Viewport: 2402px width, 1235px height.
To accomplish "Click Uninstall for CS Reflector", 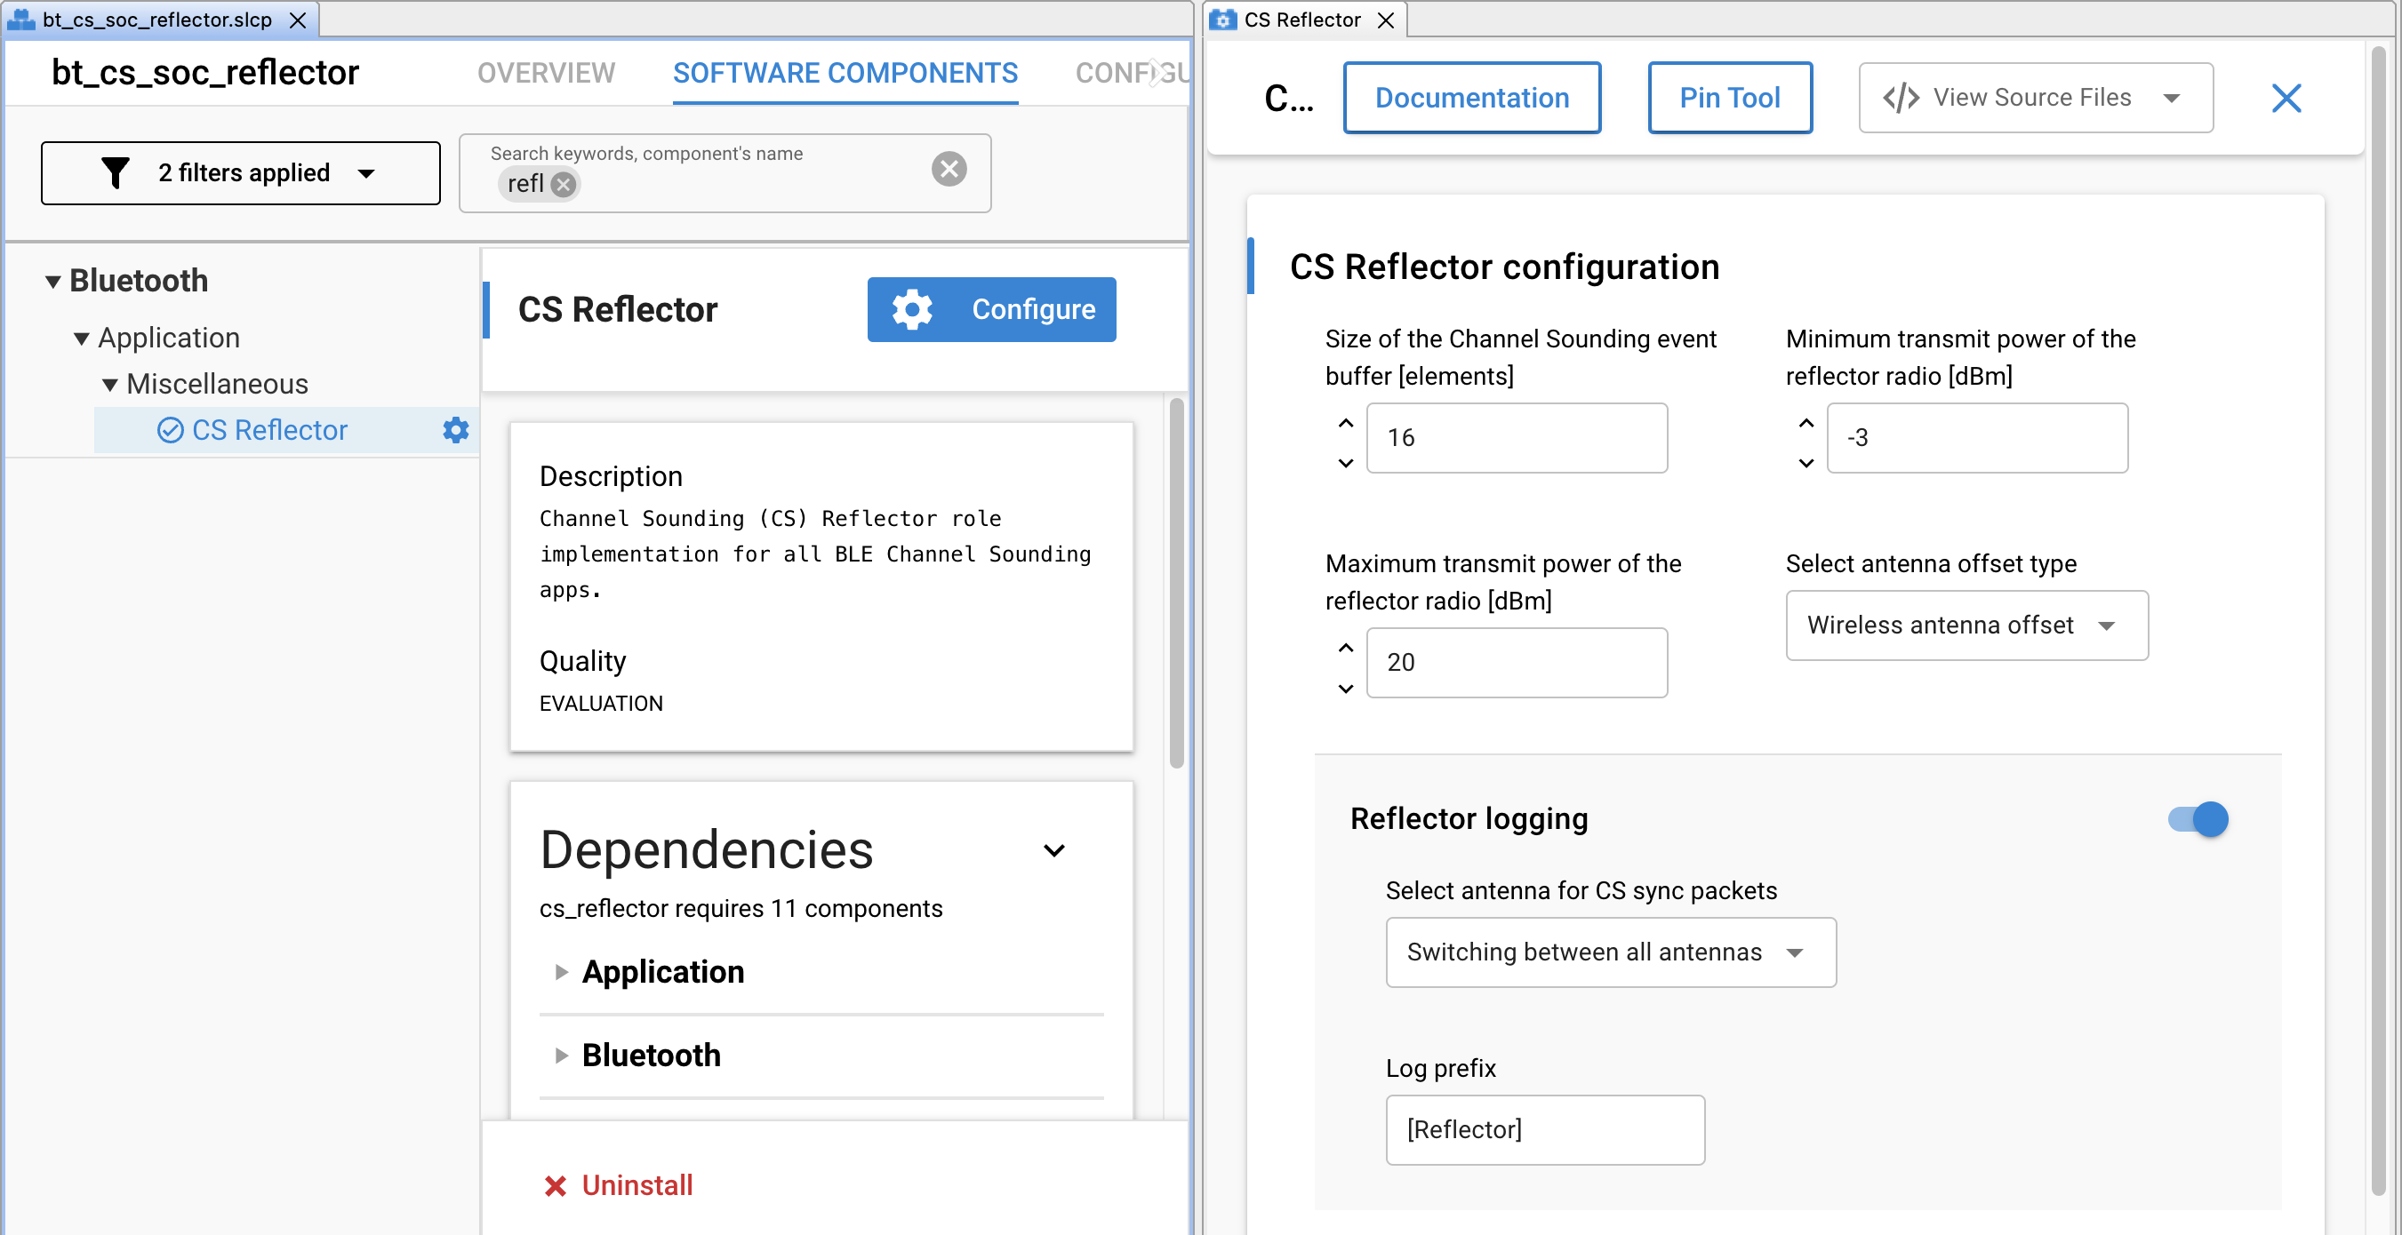I will click(x=617, y=1184).
